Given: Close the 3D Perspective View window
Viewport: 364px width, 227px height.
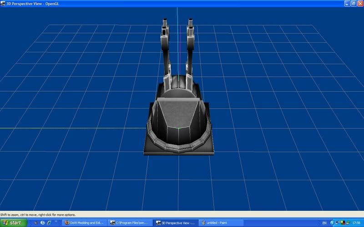Looking at the screenshot, I should tap(360, 3).
